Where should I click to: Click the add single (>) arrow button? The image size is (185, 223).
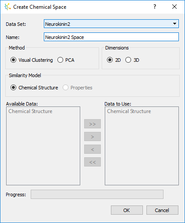[92, 137]
